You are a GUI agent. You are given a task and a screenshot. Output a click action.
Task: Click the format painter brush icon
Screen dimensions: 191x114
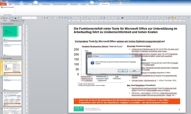18,18
